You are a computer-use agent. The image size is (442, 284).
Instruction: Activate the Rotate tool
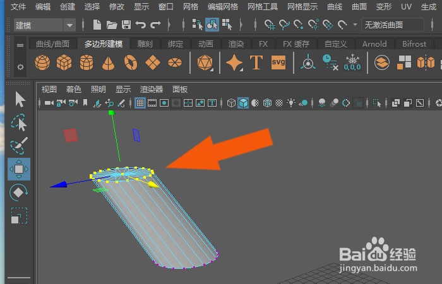(18, 192)
